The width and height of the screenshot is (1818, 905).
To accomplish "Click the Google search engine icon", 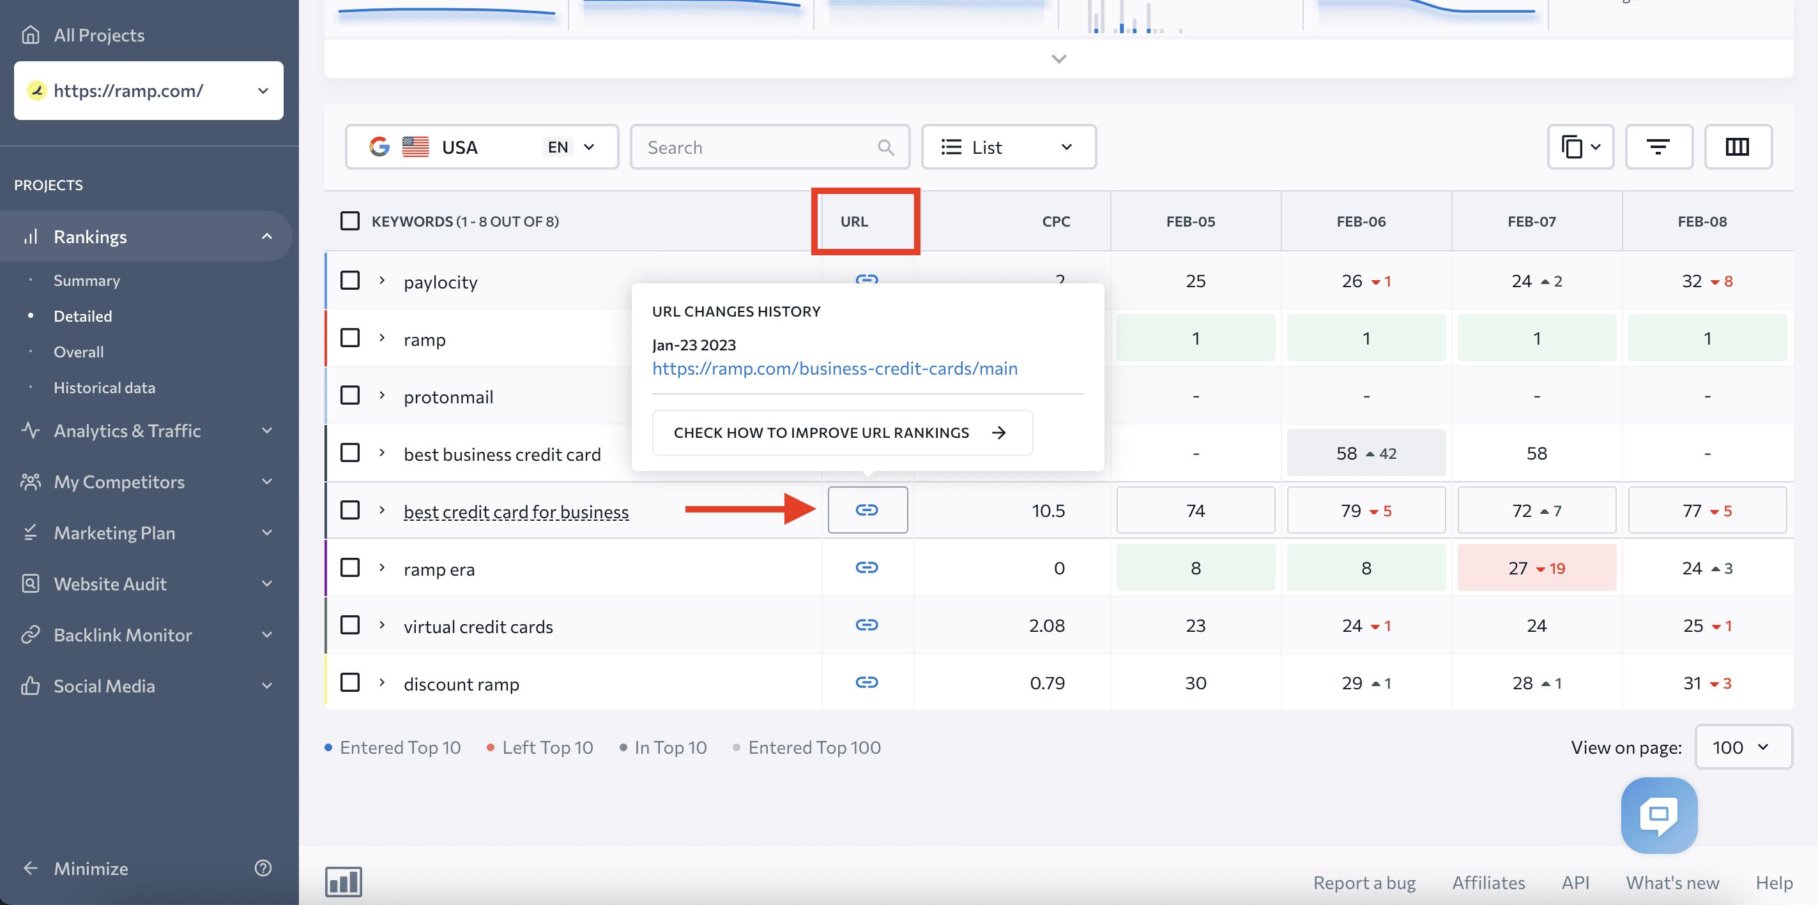I will pos(379,147).
